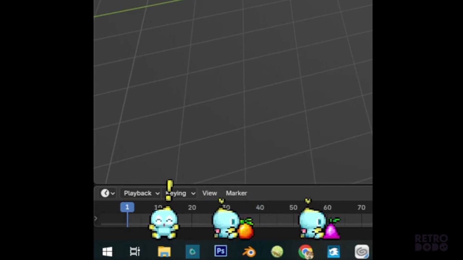Screen dimensions: 463x260
Task: Open Google Chrome from the taskbar
Action: coord(306,252)
